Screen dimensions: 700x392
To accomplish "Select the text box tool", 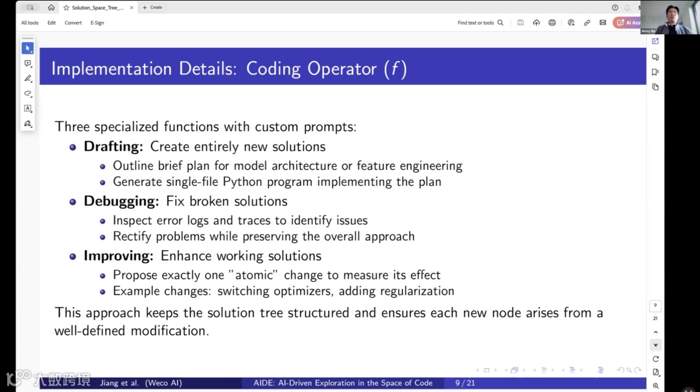I will (x=28, y=108).
